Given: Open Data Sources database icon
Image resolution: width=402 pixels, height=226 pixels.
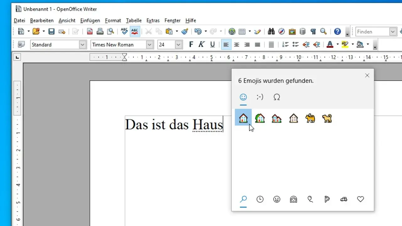Looking at the screenshot, I should pos(302,31).
